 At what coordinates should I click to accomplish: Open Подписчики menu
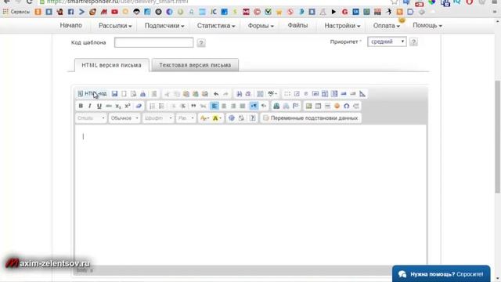[x=164, y=26]
